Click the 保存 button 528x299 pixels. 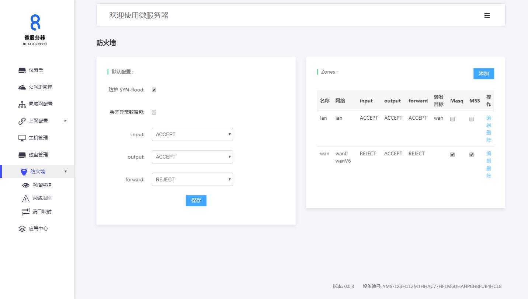pos(196,201)
